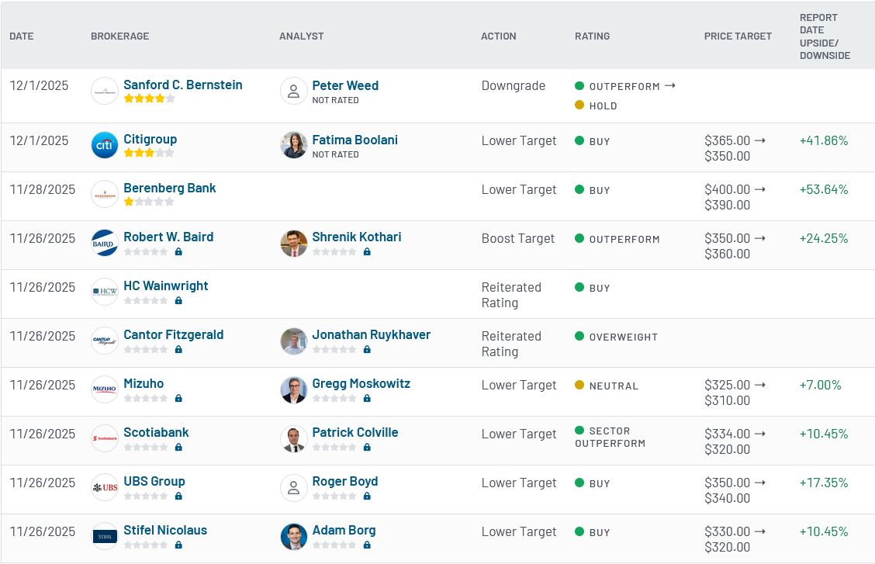Click the Berenberg Bank logo icon

tap(105, 194)
